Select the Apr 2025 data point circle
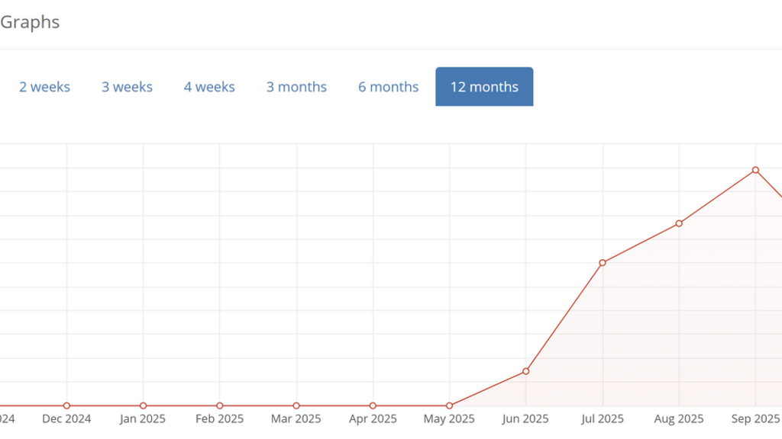Viewport: 782px width, 439px height. pos(373,405)
